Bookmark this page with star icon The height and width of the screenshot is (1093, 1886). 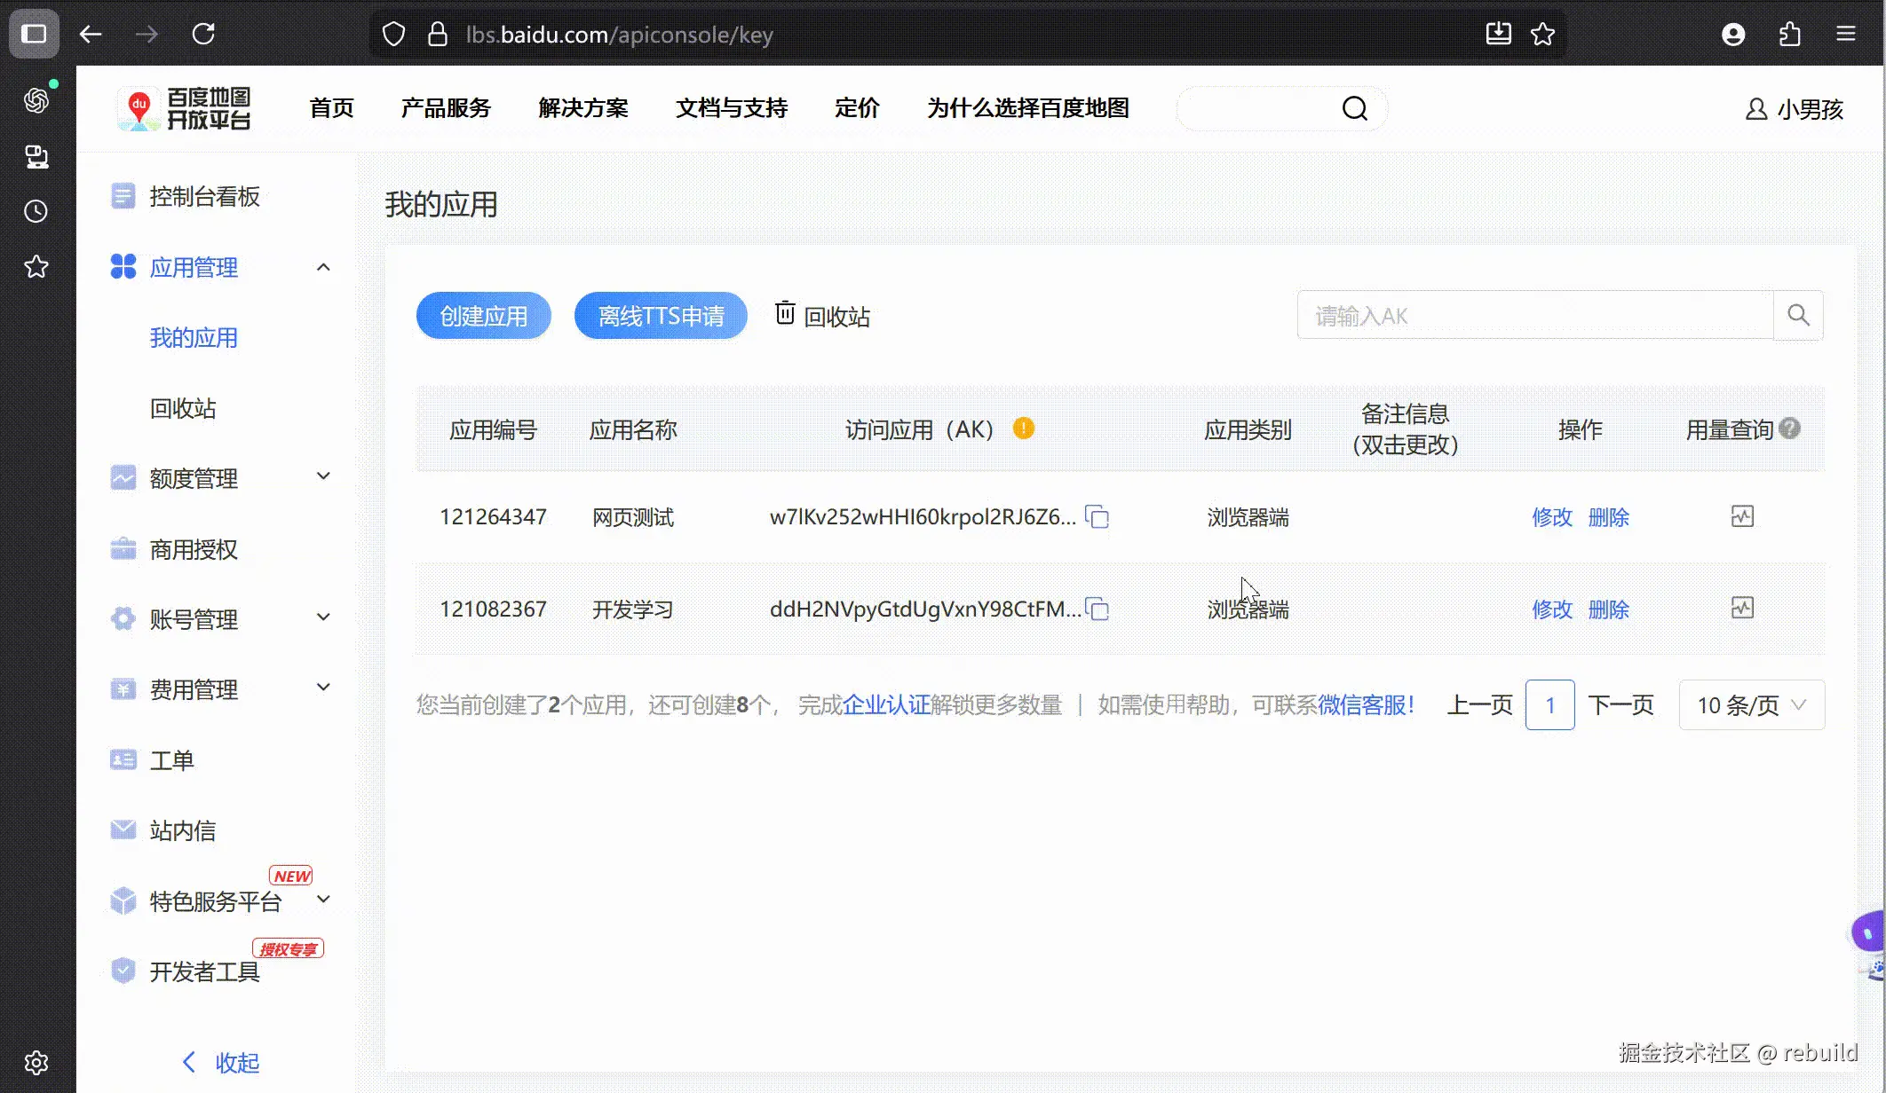click(1542, 35)
